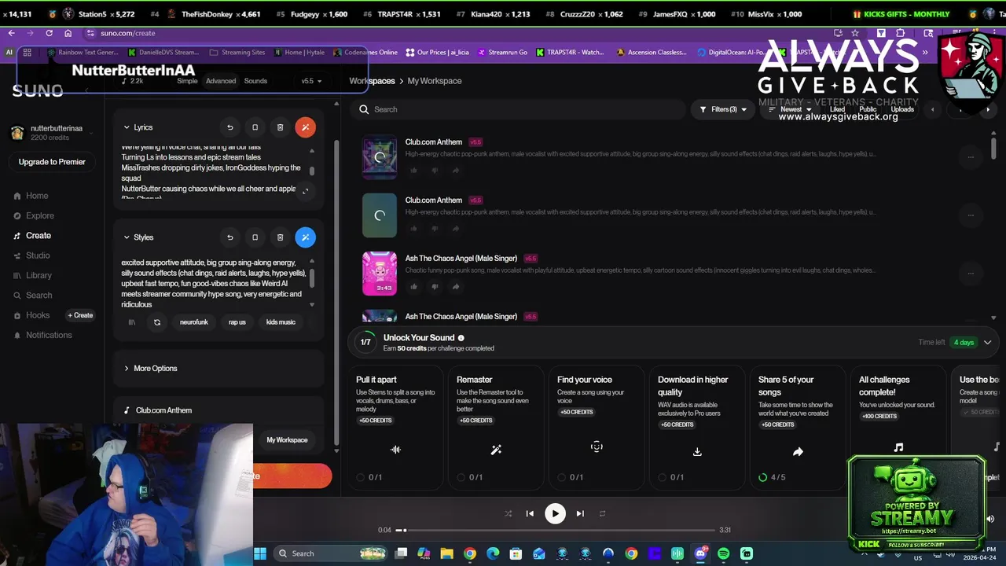Expand the lyrics editor to full size
This screenshot has width=1006, height=566.
coord(305,191)
